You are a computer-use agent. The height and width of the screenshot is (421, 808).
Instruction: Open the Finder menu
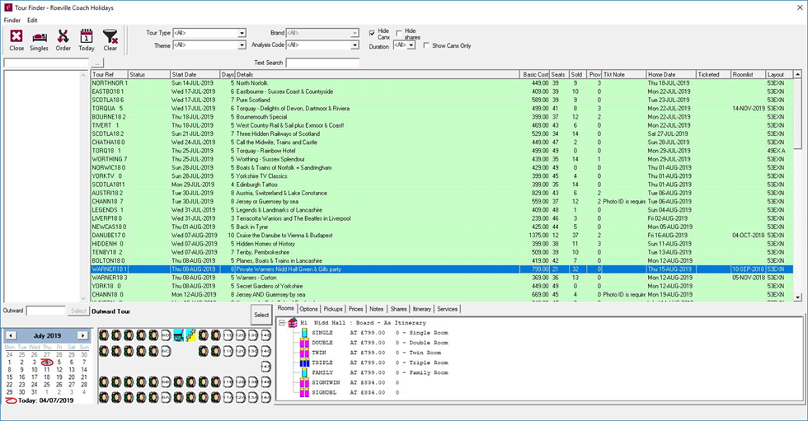pyautogui.click(x=12, y=20)
